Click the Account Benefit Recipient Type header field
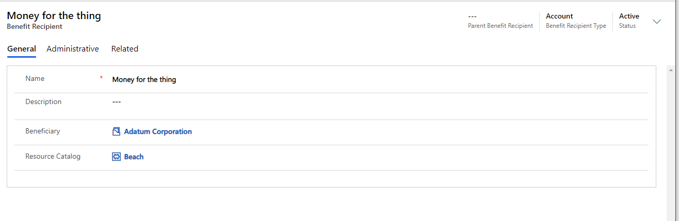This screenshot has height=221, width=679. [576, 21]
